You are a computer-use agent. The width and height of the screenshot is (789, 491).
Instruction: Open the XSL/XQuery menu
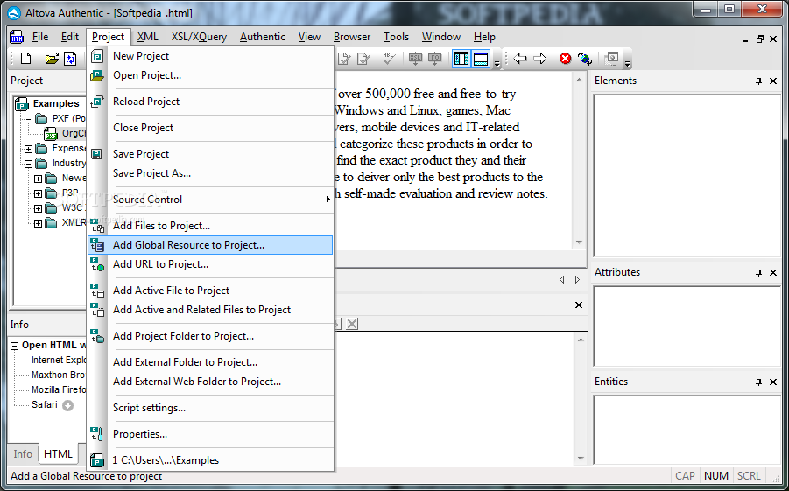click(x=199, y=37)
